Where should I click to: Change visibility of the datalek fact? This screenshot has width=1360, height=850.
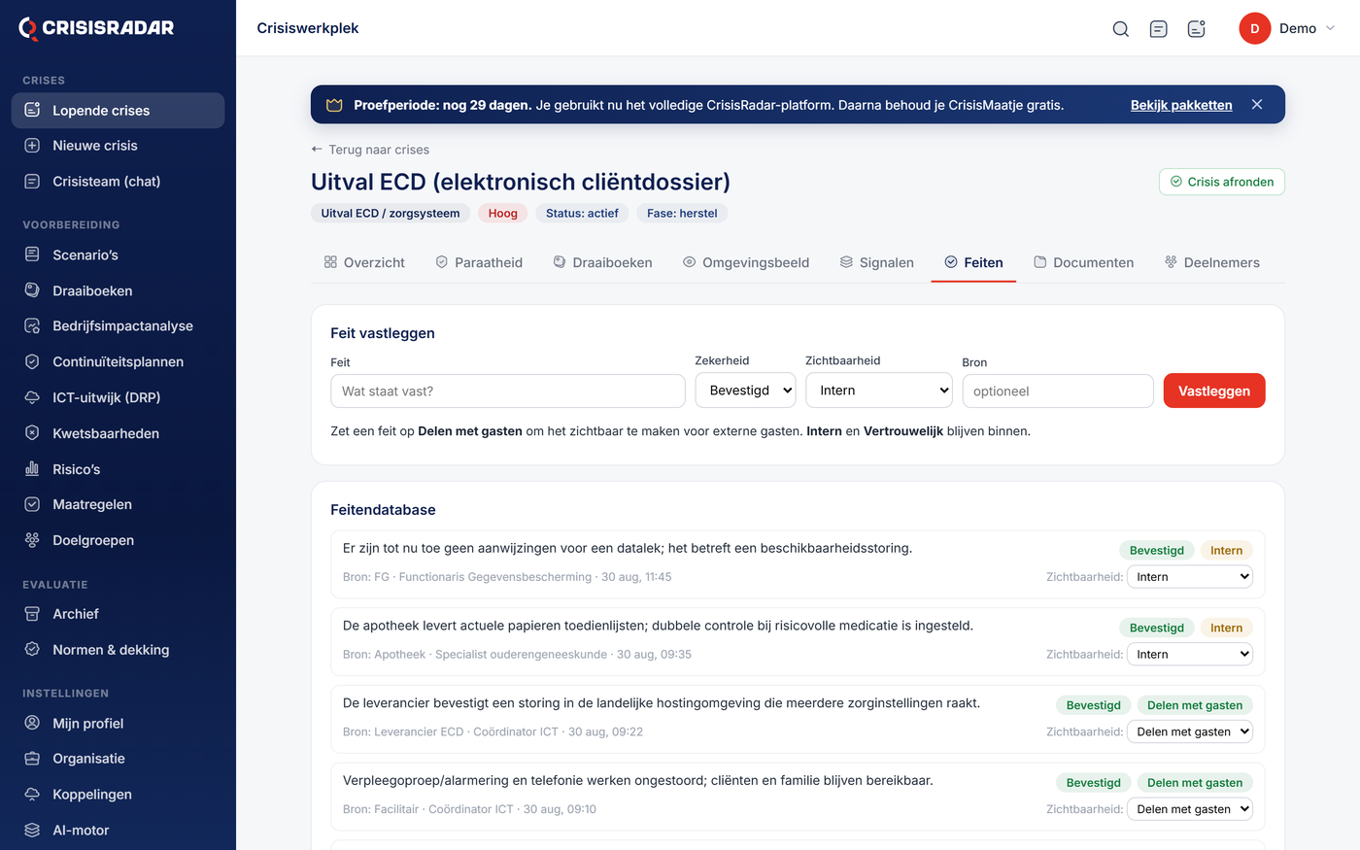pos(1189,577)
